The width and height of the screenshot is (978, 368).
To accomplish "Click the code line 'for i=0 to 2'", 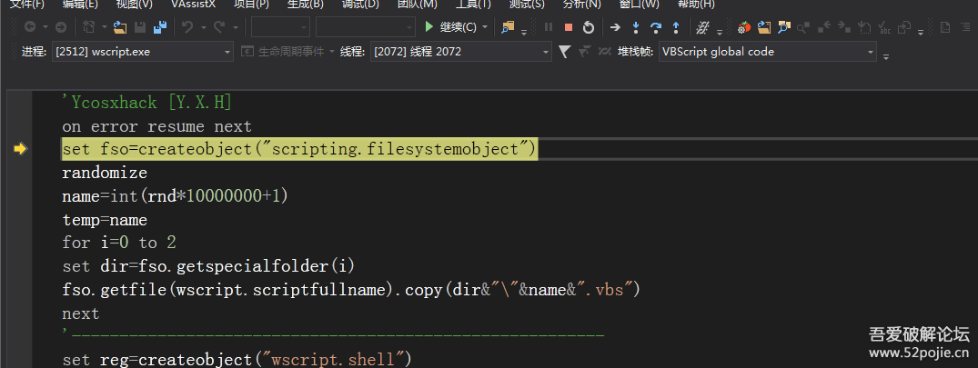I will pos(119,243).
